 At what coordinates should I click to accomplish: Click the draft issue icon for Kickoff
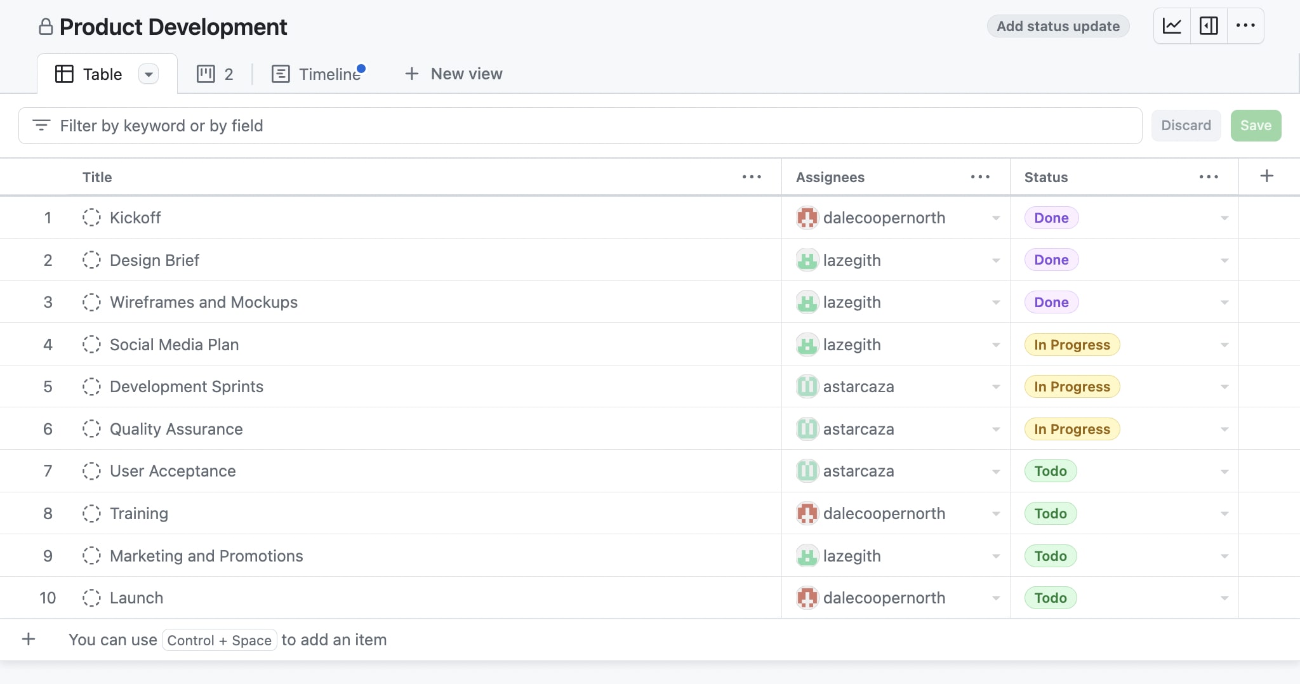[x=91, y=218]
